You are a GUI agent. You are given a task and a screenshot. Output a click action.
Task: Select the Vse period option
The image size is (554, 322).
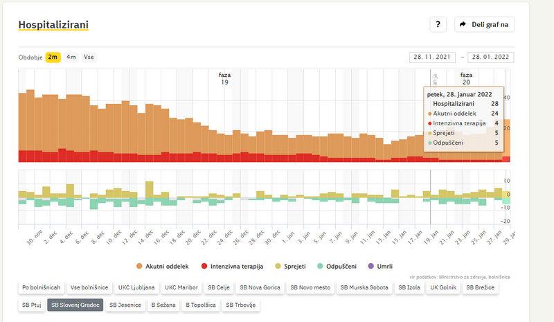tap(89, 57)
